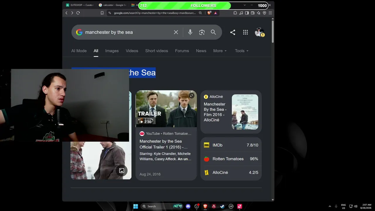This screenshot has width=375, height=211.
Task: Open the Official Trailer 1 (2016) video link
Action: [163, 144]
